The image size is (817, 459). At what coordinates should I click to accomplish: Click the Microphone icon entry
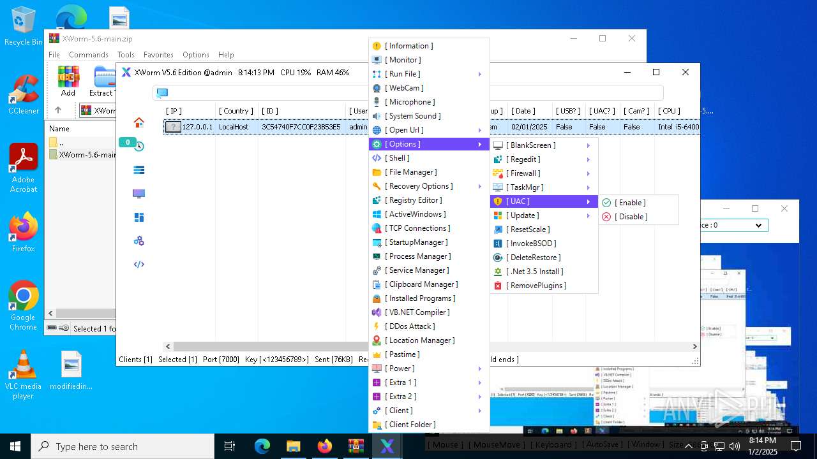click(x=377, y=102)
